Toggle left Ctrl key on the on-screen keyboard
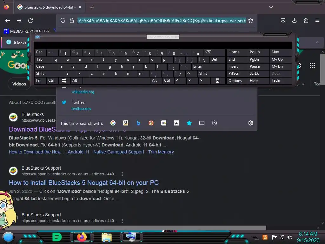The image size is (325, 244). tap(52, 80)
